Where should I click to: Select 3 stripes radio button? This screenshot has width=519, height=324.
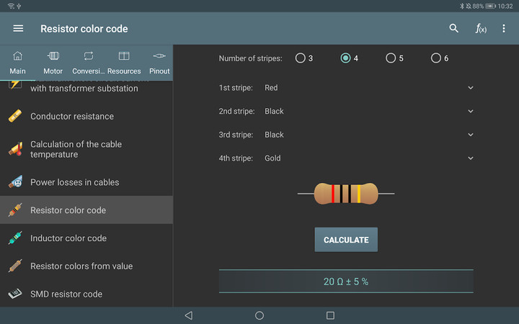(300, 58)
